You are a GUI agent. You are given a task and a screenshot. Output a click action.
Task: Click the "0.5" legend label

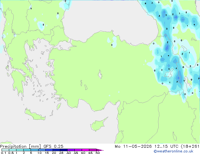point(11,153)
